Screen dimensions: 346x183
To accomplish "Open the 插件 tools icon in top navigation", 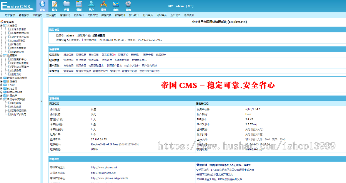I will point(103,4).
